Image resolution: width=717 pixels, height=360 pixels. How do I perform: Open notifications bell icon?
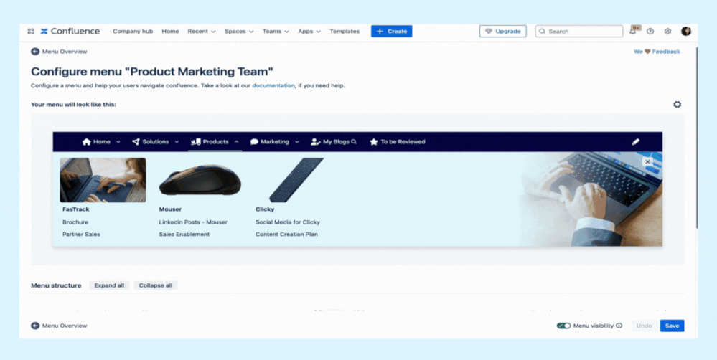633,31
